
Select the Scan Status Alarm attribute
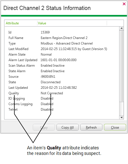click(22, 66)
